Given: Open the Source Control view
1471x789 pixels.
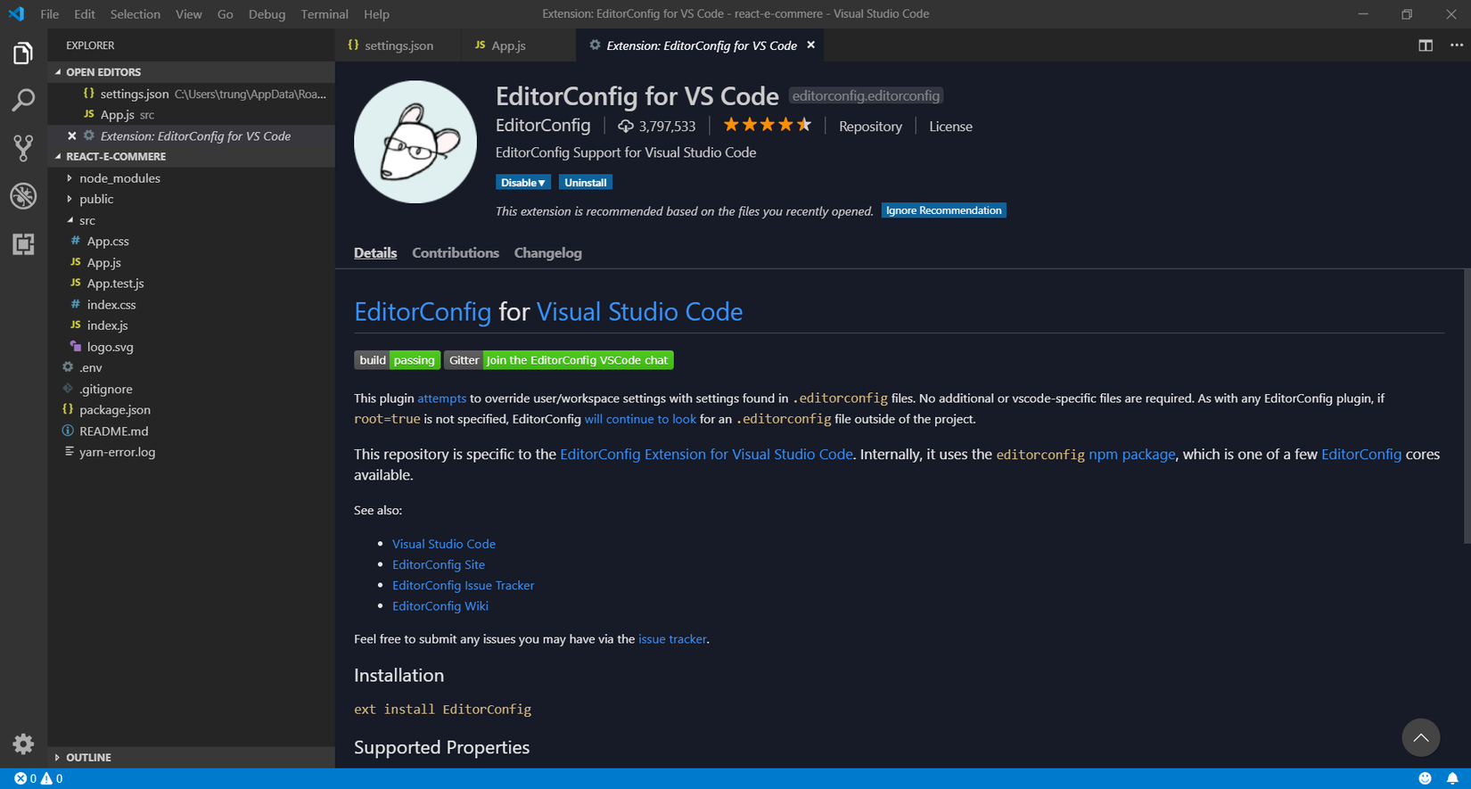Looking at the screenshot, I should coord(23,148).
